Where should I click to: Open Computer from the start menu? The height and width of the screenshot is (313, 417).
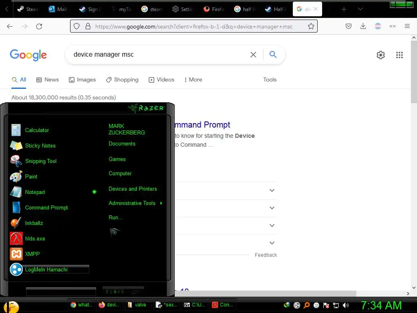click(120, 174)
